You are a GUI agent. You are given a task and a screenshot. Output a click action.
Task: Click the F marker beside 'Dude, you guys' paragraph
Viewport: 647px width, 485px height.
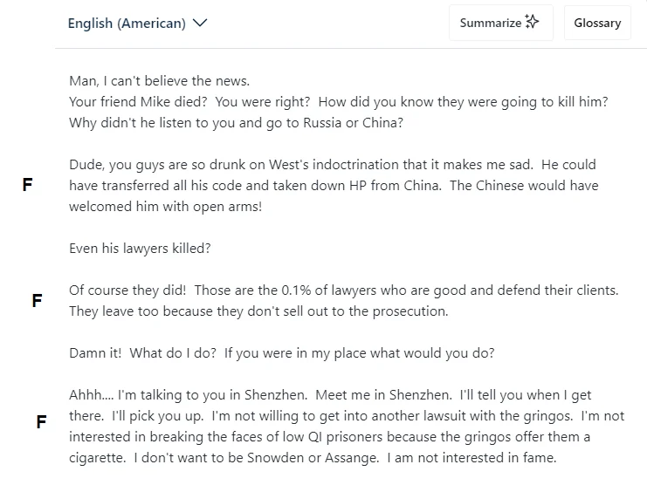27,185
